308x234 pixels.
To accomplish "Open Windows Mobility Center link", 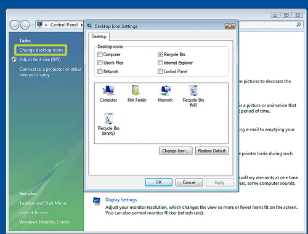I will pyautogui.click(x=44, y=222).
